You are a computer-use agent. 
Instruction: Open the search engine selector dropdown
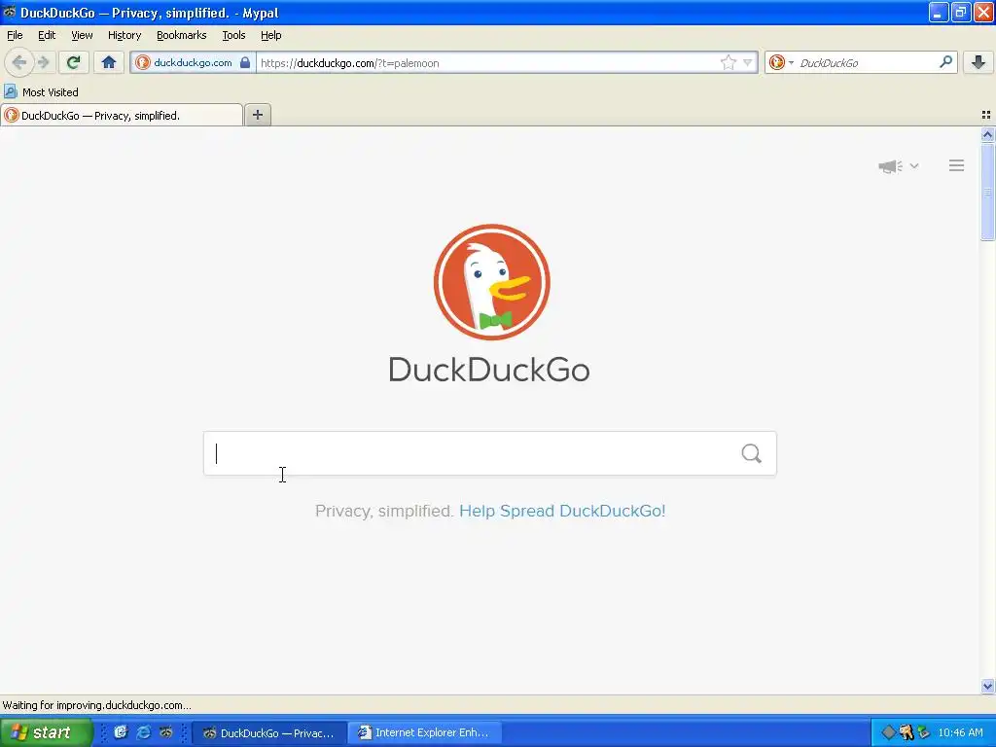tap(781, 62)
